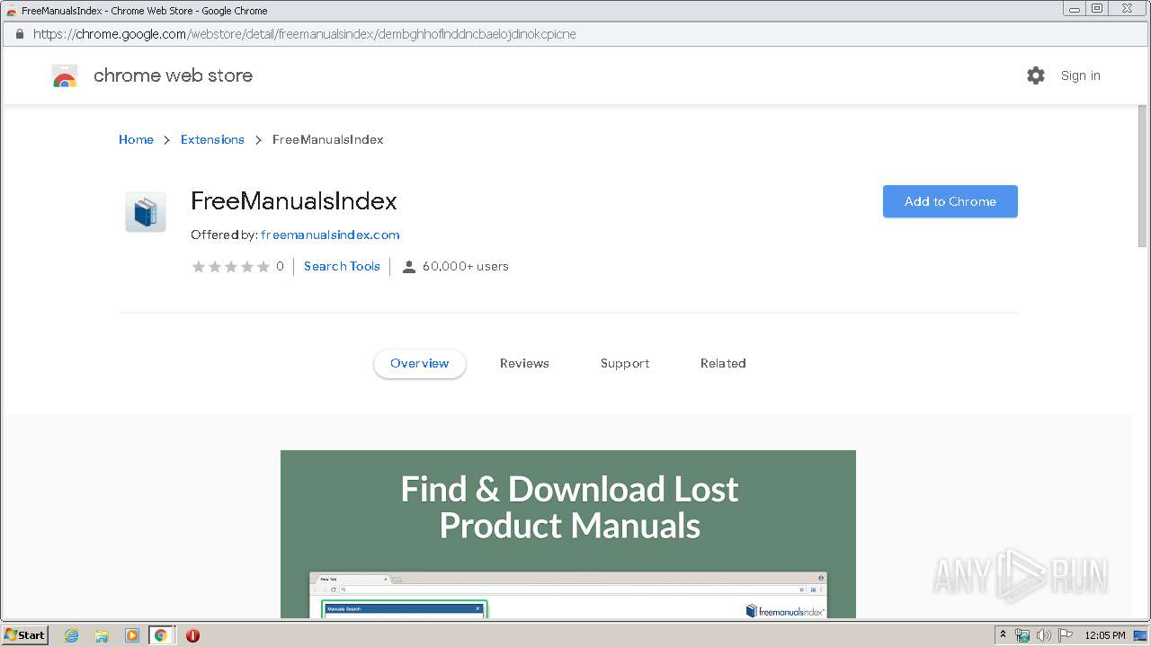Click the FreeManualsIndex extension title

click(294, 200)
